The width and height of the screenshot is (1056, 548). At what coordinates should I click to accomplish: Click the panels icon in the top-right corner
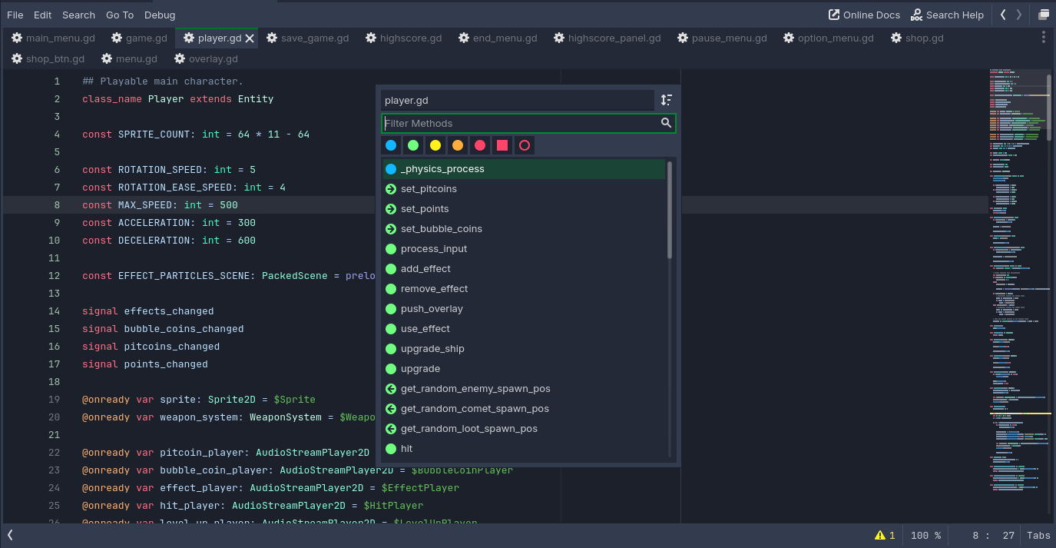pos(1044,14)
